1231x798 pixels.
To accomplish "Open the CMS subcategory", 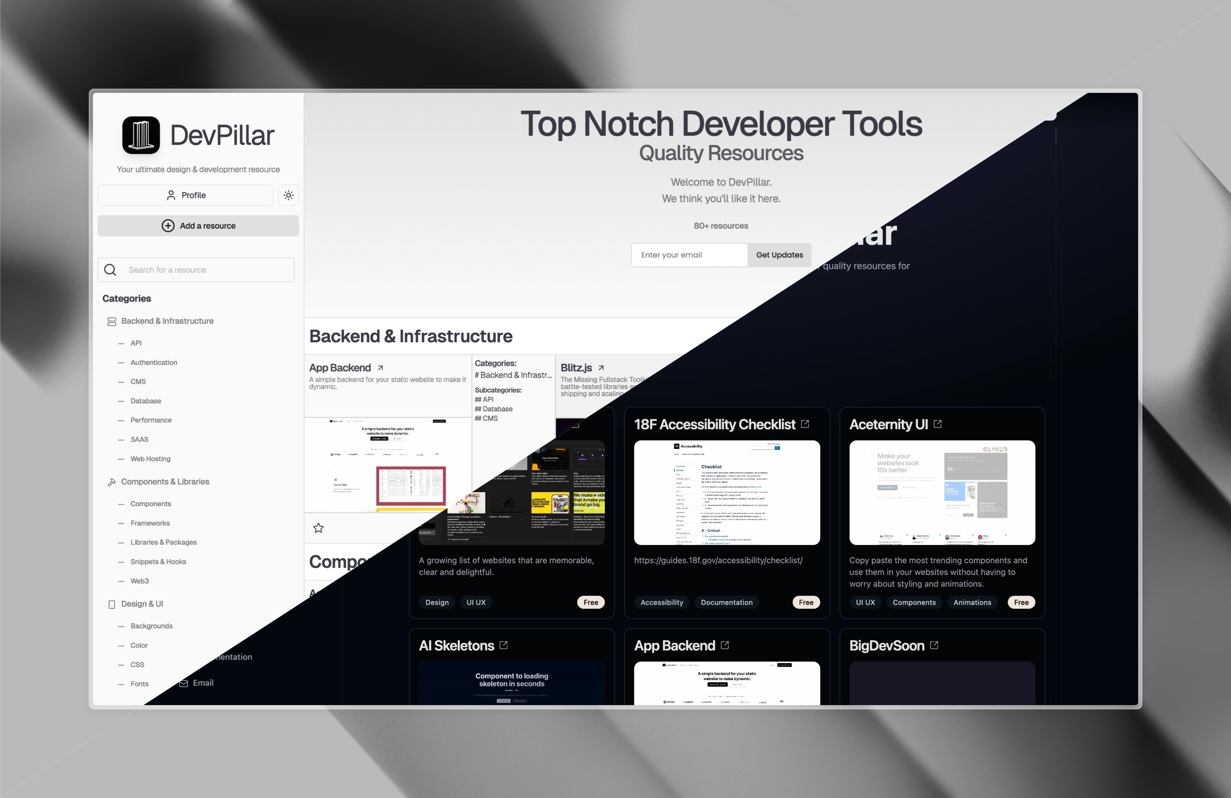I will click(x=138, y=381).
